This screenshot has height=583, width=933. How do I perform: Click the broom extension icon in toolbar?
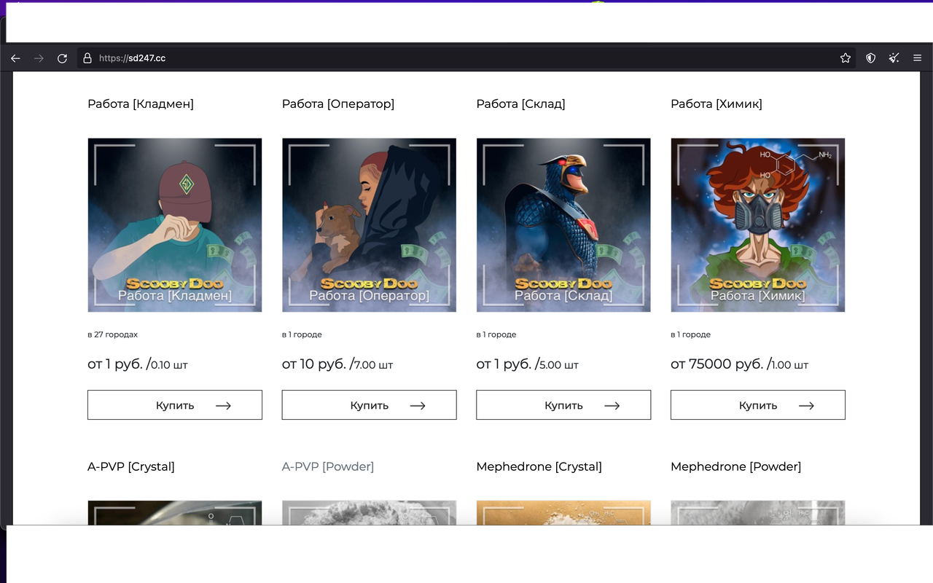(894, 58)
